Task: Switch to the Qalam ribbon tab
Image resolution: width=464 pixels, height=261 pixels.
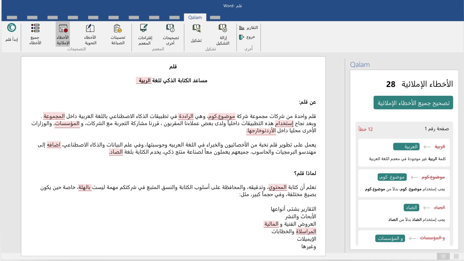Action: (195, 17)
